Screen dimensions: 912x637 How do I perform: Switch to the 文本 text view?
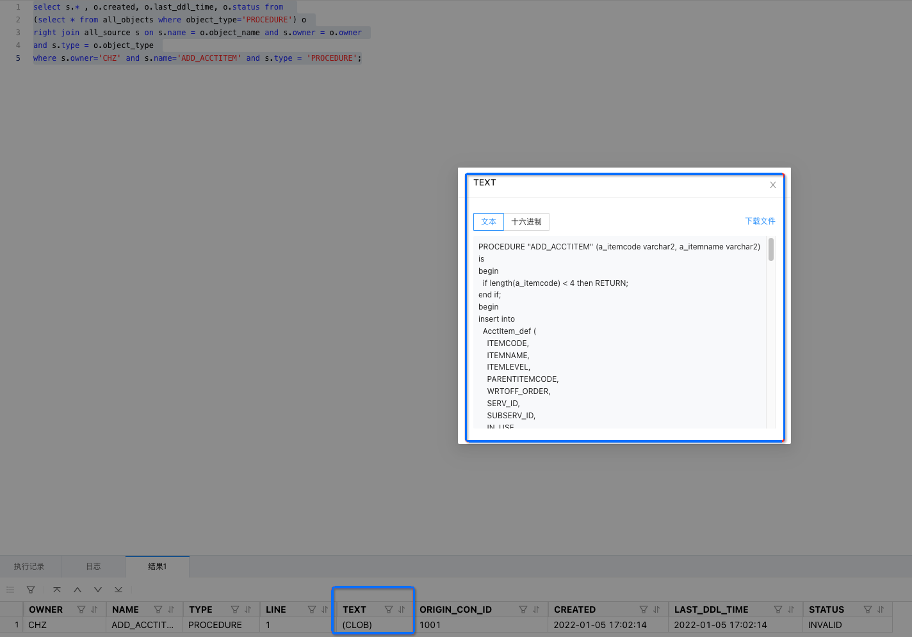tap(488, 222)
